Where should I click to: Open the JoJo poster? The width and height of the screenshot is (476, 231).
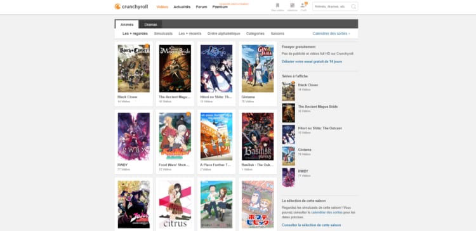134,204
